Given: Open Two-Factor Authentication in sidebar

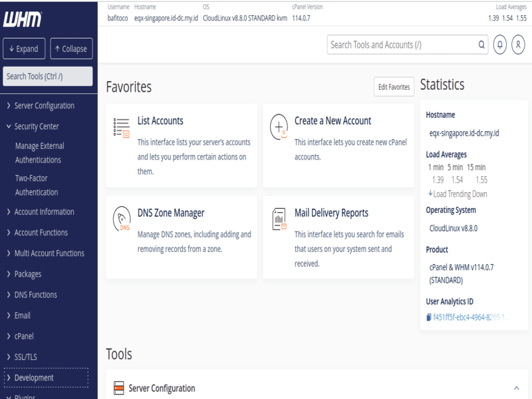Looking at the screenshot, I should (37, 185).
